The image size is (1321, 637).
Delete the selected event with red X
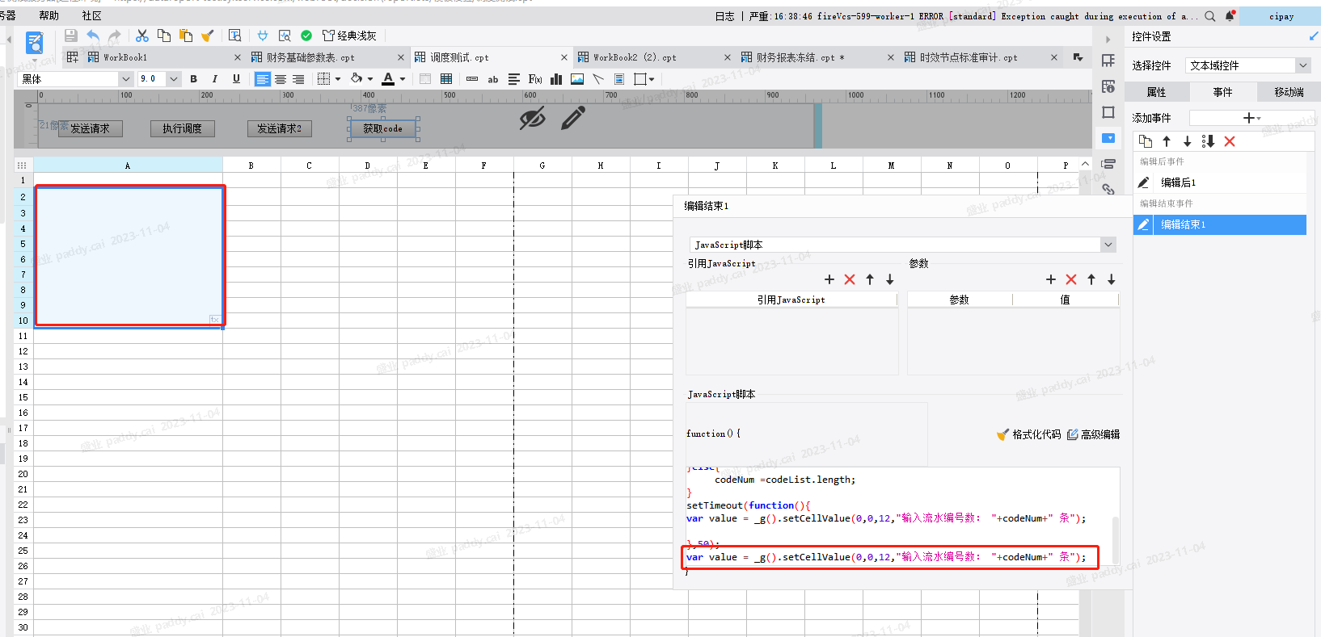pos(1230,141)
